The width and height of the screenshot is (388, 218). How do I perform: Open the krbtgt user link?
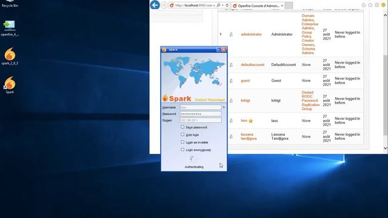pos(245,101)
